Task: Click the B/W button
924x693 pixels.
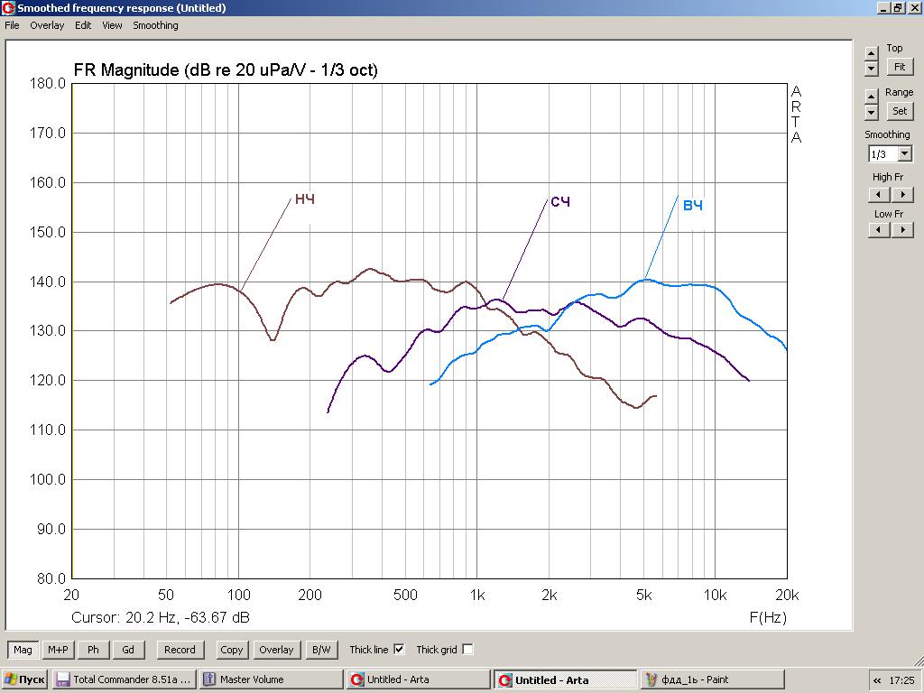Action: [321, 650]
